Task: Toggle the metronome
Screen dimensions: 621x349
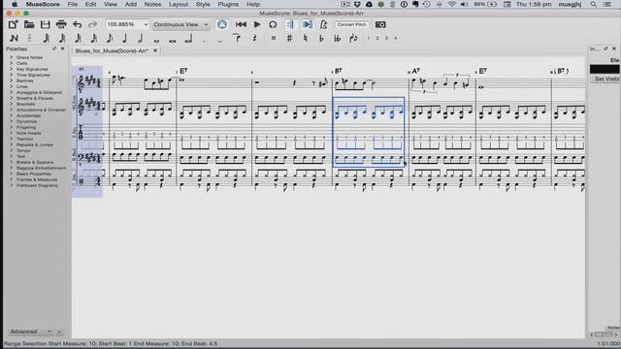Action: point(323,24)
